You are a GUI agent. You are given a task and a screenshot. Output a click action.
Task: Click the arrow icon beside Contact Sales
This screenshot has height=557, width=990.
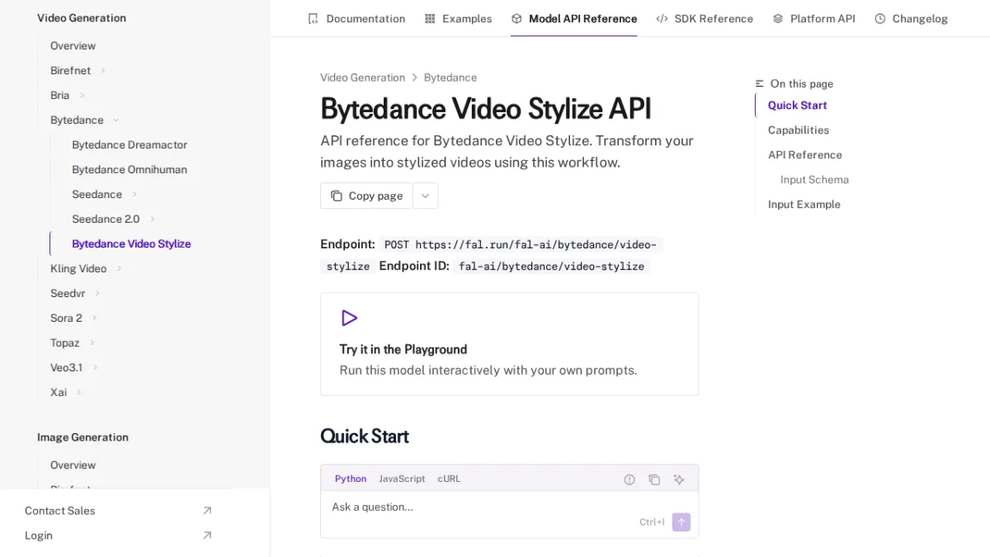click(x=207, y=511)
